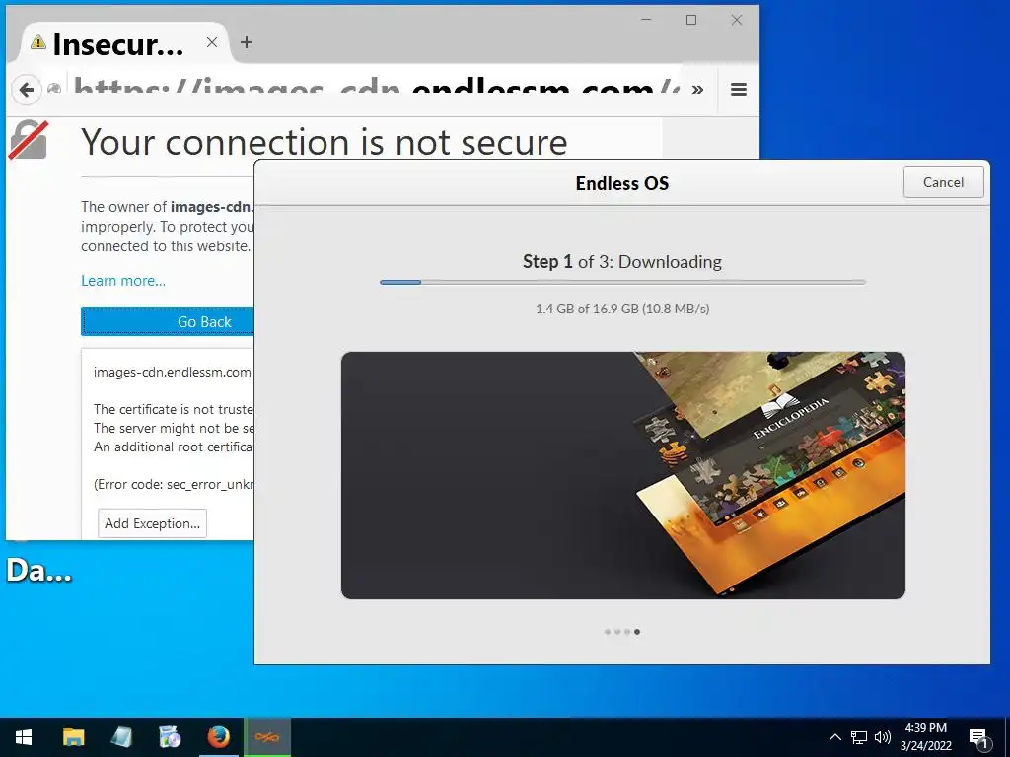The height and width of the screenshot is (757, 1010).
Task: Click the Step 1 of 3: Downloading label
Action: tap(622, 262)
